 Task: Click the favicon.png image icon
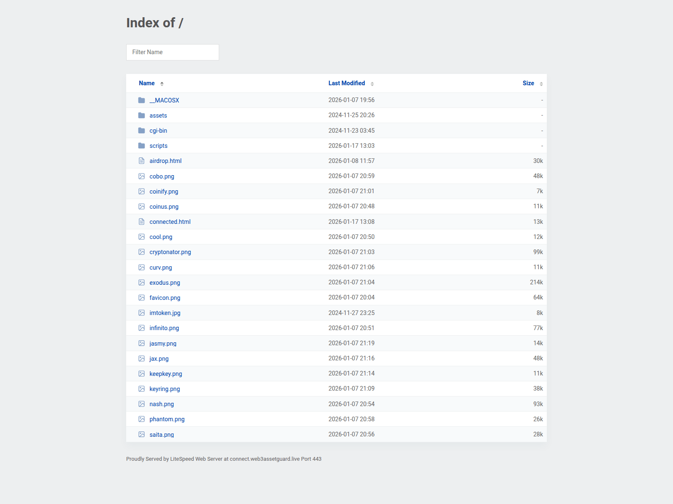coord(142,298)
